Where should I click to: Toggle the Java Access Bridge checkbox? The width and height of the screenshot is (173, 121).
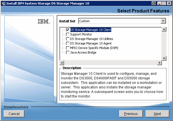[68, 52]
